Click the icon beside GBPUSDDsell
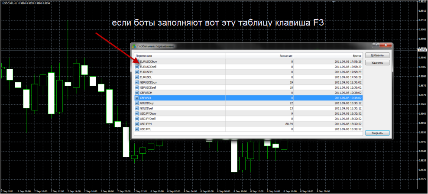 click(x=137, y=87)
